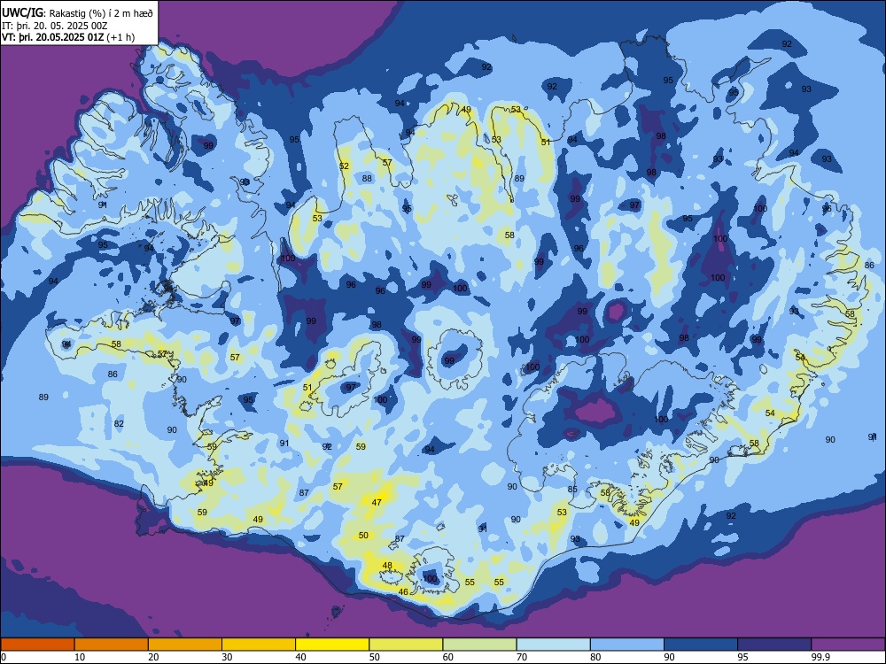Click the legend scale label 70
The width and height of the screenshot is (886, 664).
[x=522, y=657]
